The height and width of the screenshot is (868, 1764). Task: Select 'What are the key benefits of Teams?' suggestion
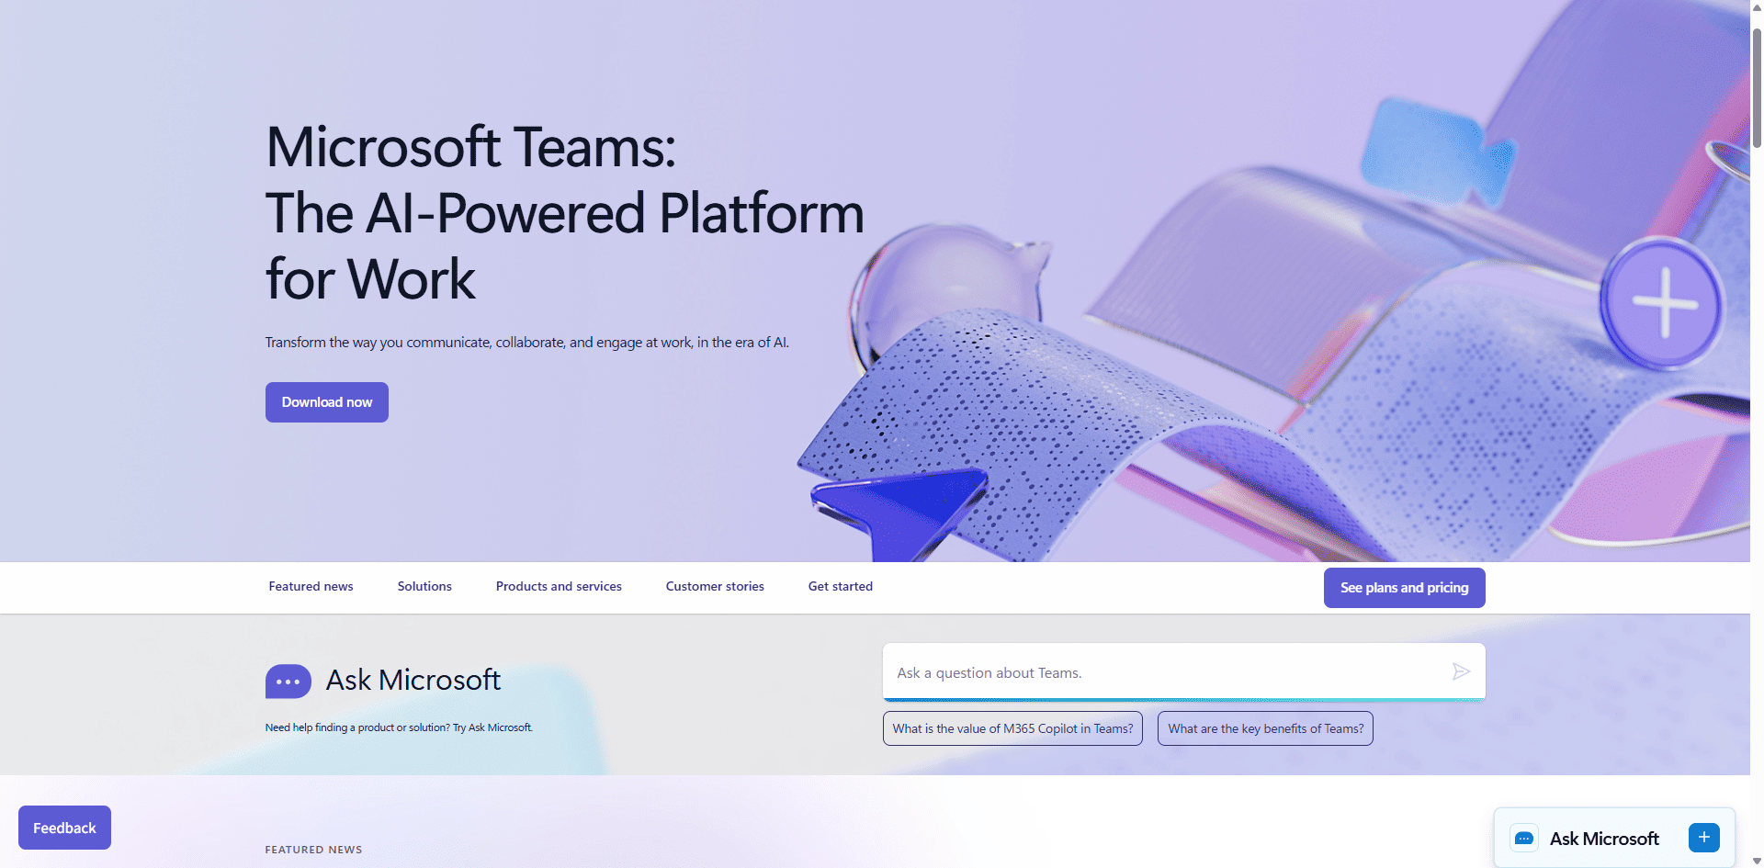click(1265, 728)
